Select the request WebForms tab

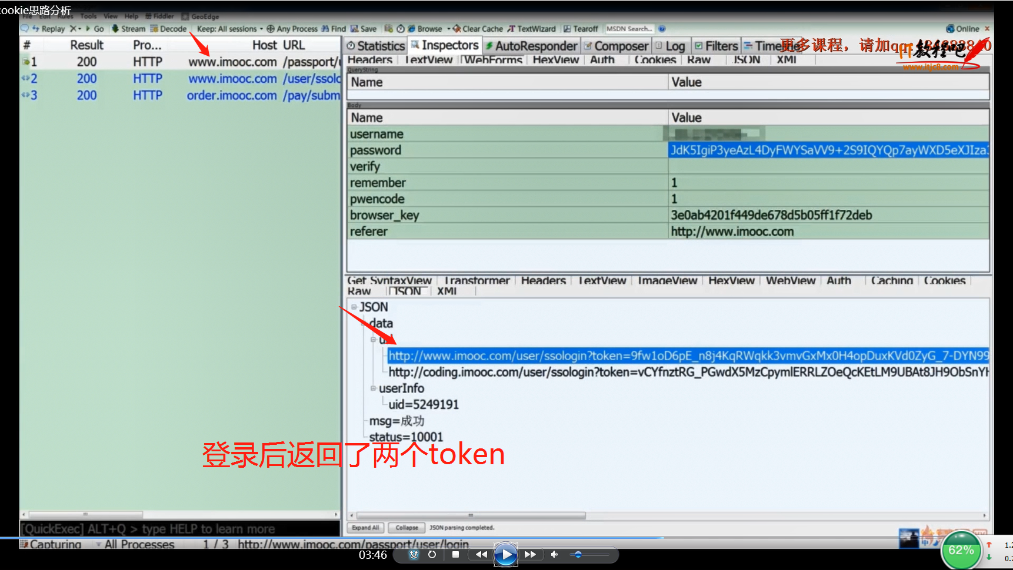493,60
